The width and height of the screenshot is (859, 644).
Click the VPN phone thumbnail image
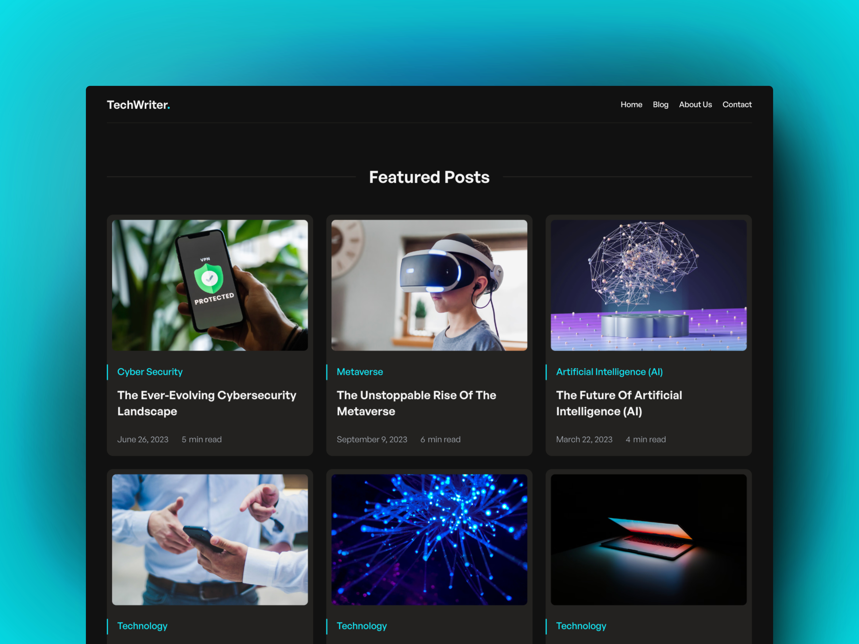[209, 285]
